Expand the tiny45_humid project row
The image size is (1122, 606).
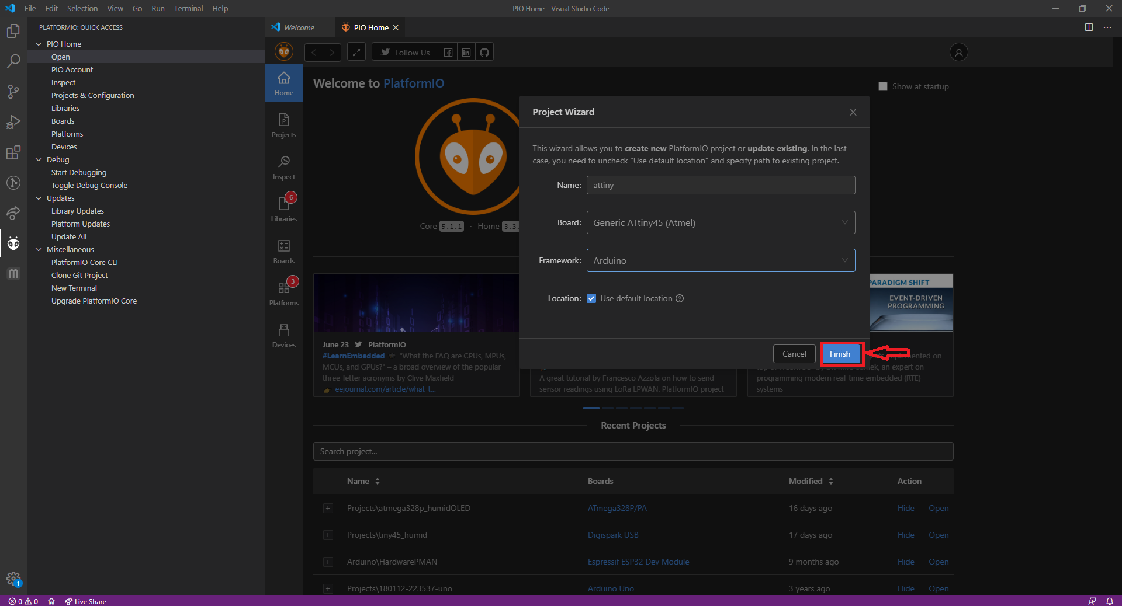[x=328, y=535]
